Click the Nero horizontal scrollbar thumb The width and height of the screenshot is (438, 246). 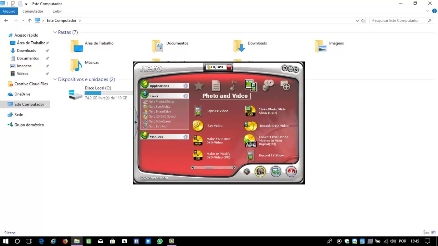[x=209, y=168]
